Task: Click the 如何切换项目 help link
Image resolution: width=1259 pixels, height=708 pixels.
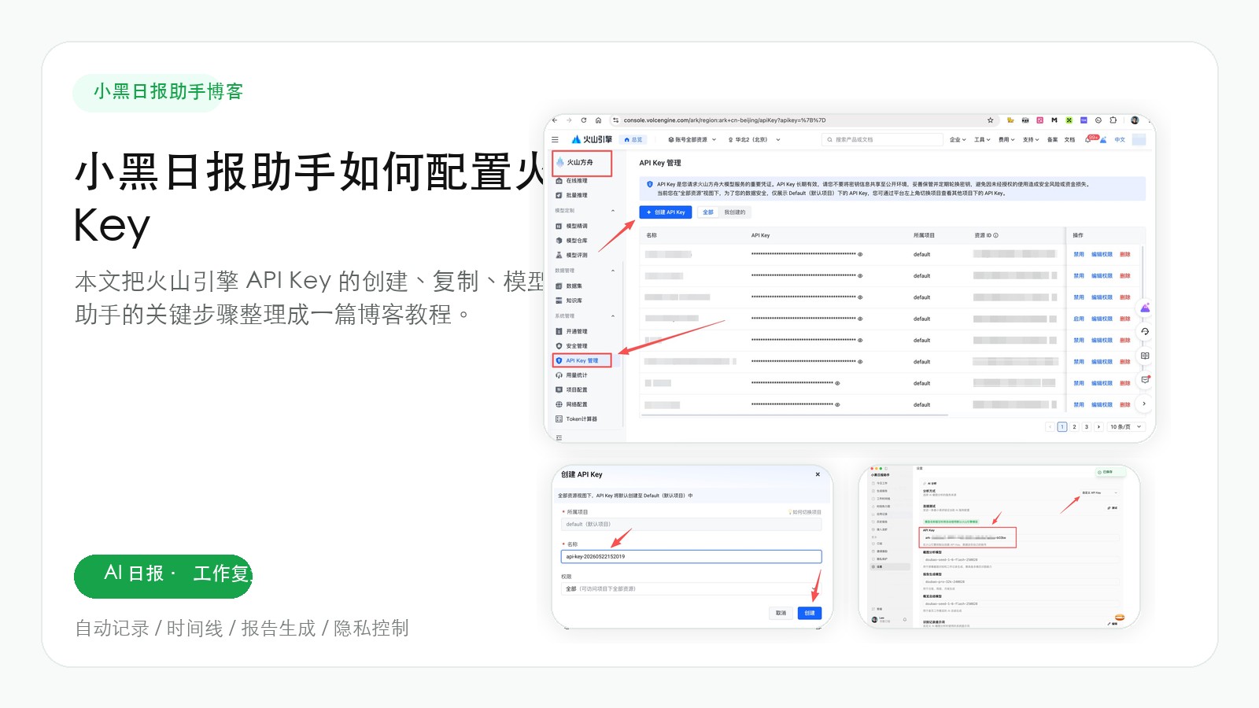Action: 805,512
